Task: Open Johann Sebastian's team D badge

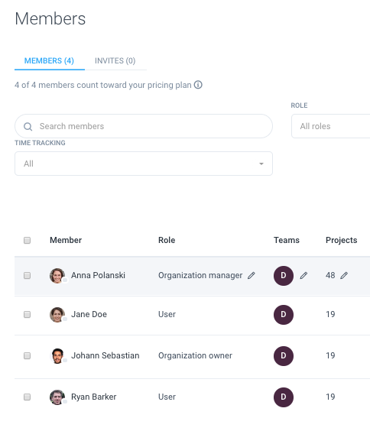Action: click(284, 356)
